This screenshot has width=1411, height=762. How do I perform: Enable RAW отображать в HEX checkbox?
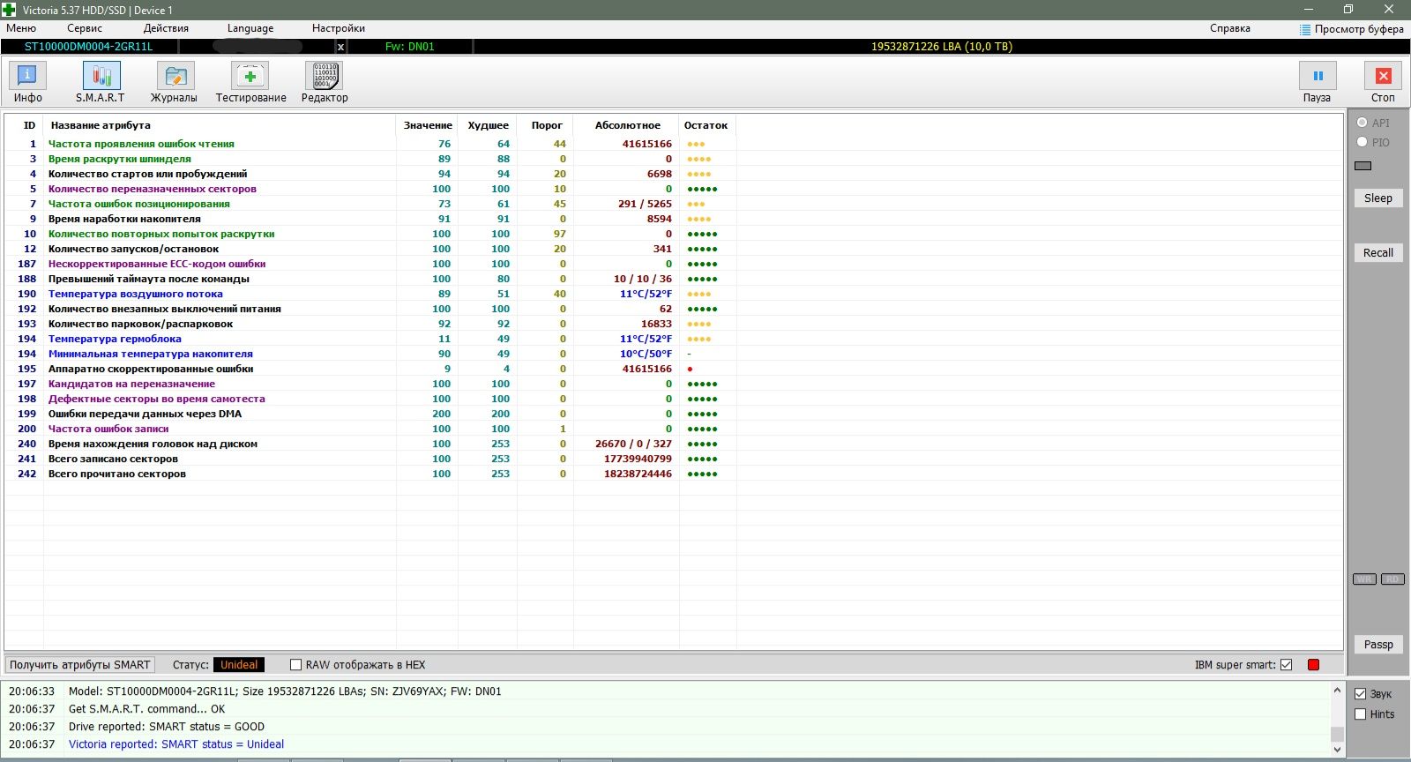296,665
